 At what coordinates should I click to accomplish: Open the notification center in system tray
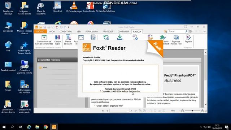[227, 127]
